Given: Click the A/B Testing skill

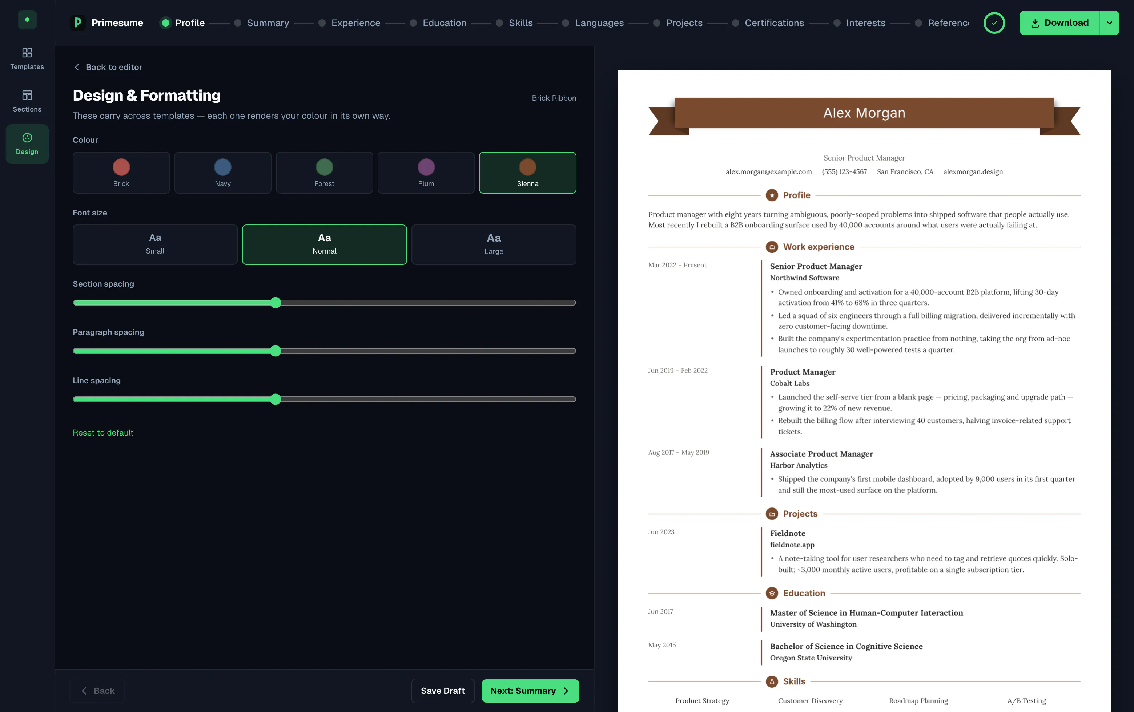Looking at the screenshot, I should coord(1026,701).
